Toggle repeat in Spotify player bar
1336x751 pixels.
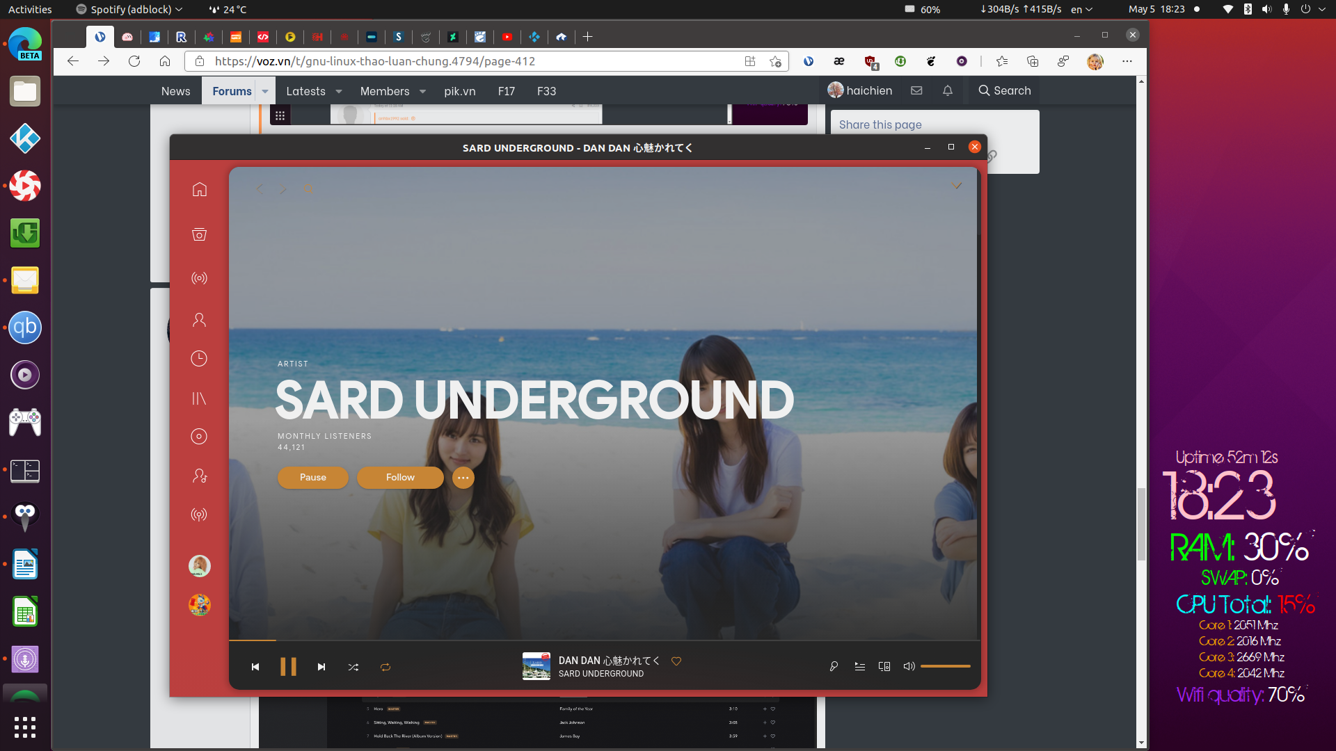click(x=385, y=667)
